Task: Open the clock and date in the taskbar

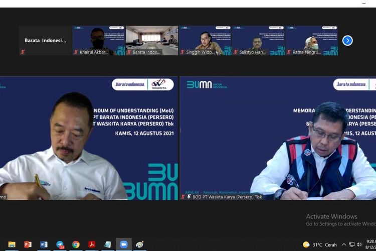Action: pos(370,244)
